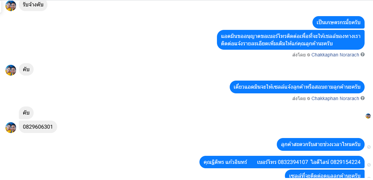Select the message asking for phone number permission
Image resolution: width=373 pixels, height=180 pixels.
pyautogui.click(x=291, y=40)
